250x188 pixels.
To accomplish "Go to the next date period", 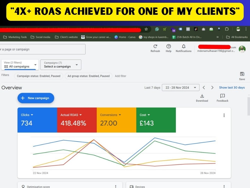I will click(212, 87).
